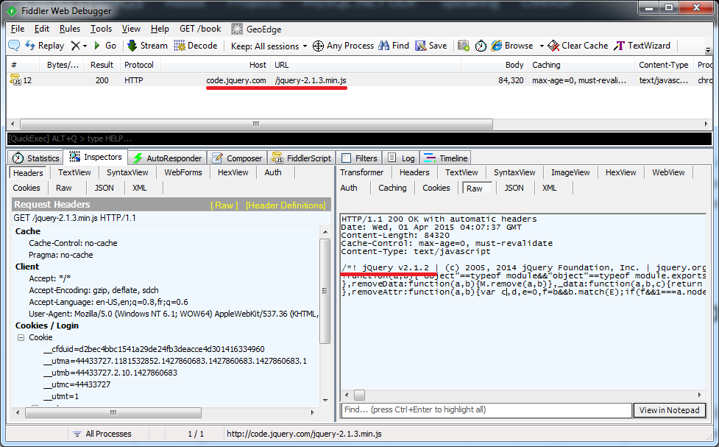719x447 pixels.
Task: Click the Remove sessions X icon
Action: [75, 46]
